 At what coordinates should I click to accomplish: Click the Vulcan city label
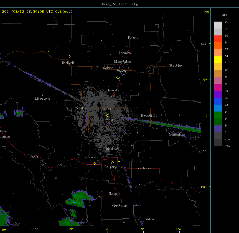pyautogui.click(x=151, y=219)
